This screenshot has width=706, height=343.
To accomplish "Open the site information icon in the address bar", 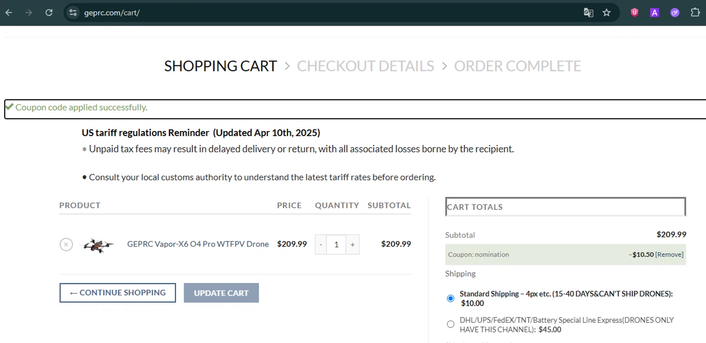I will tap(72, 13).
